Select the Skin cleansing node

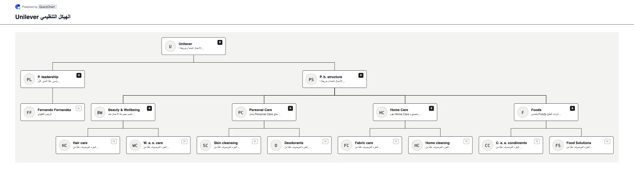pyautogui.click(x=229, y=145)
